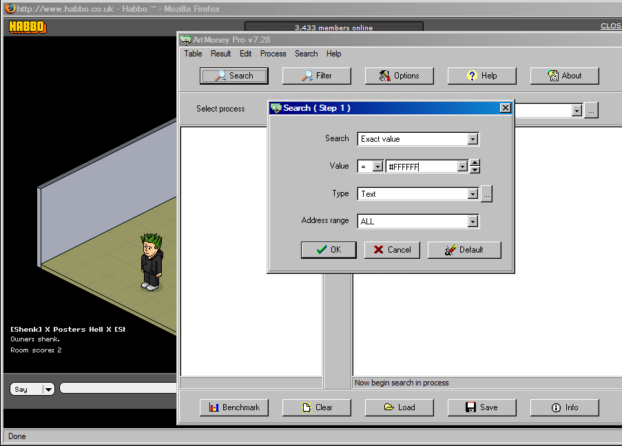Close the Search Step 1 dialog
622x446 pixels.
[x=505, y=108]
